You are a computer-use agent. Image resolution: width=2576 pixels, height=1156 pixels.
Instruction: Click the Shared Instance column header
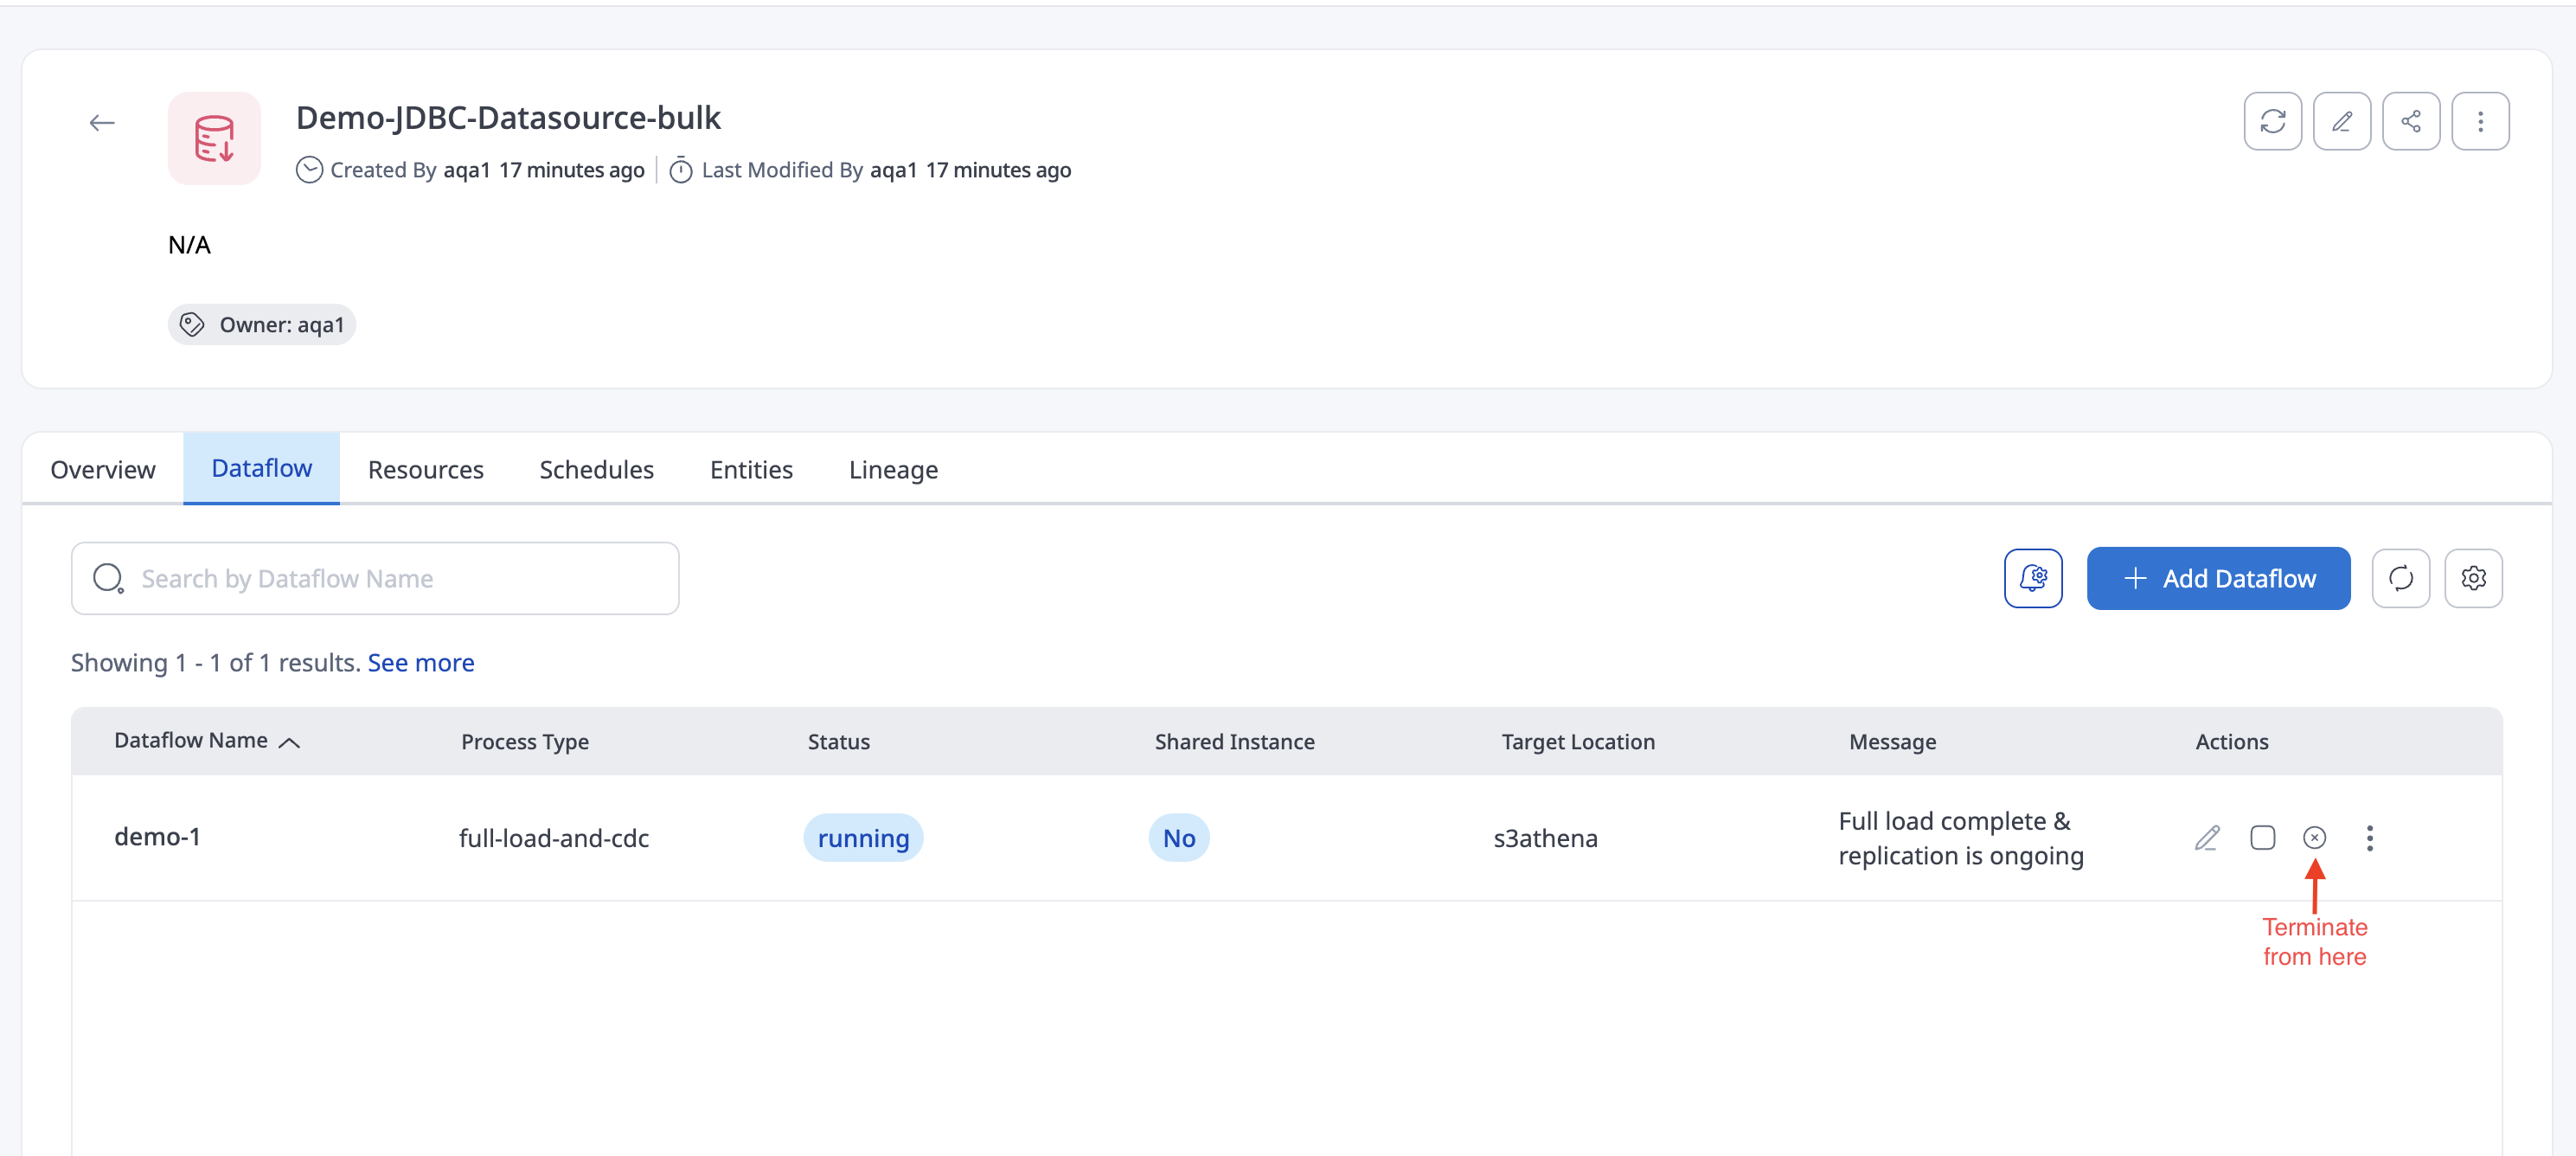pos(1234,742)
